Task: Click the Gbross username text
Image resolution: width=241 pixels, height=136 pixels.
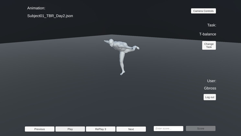Action: (210, 88)
